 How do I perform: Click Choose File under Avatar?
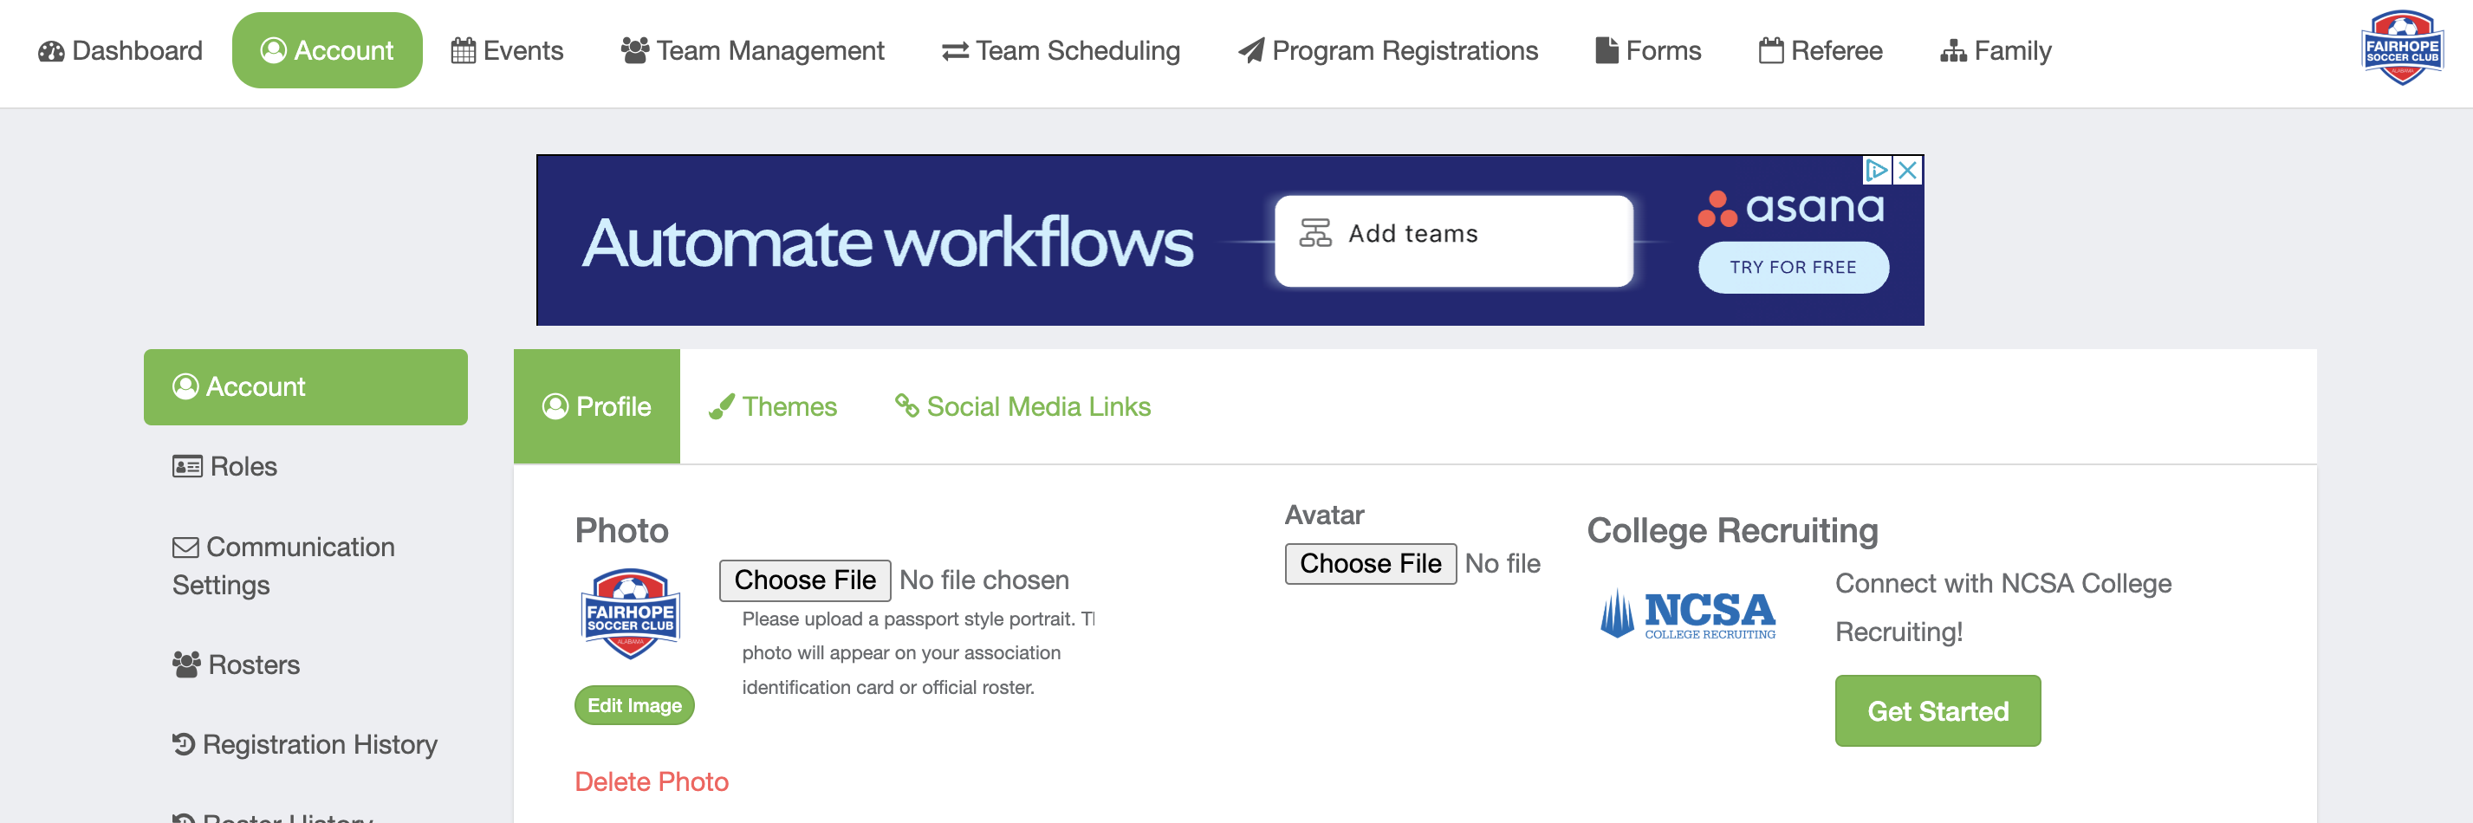(x=1370, y=563)
